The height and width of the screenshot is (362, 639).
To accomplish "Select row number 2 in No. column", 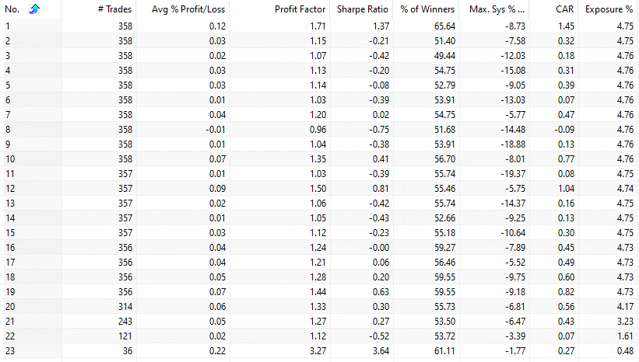I will pos(8,41).
